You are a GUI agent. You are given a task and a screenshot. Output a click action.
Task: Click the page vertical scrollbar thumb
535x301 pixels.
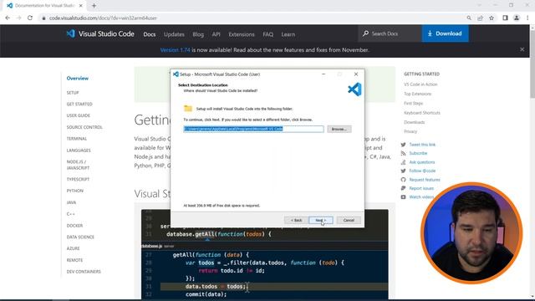[532, 65]
